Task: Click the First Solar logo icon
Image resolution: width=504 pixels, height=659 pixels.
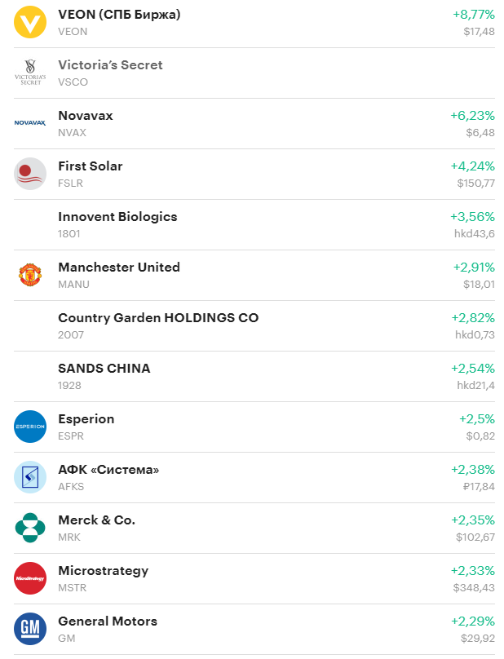Action: point(30,174)
